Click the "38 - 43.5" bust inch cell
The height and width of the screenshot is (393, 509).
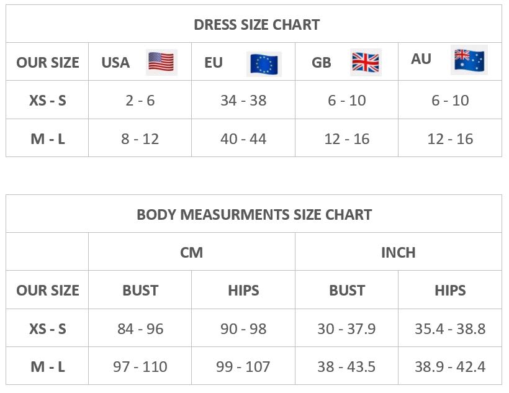pyautogui.click(x=346, y=367)
